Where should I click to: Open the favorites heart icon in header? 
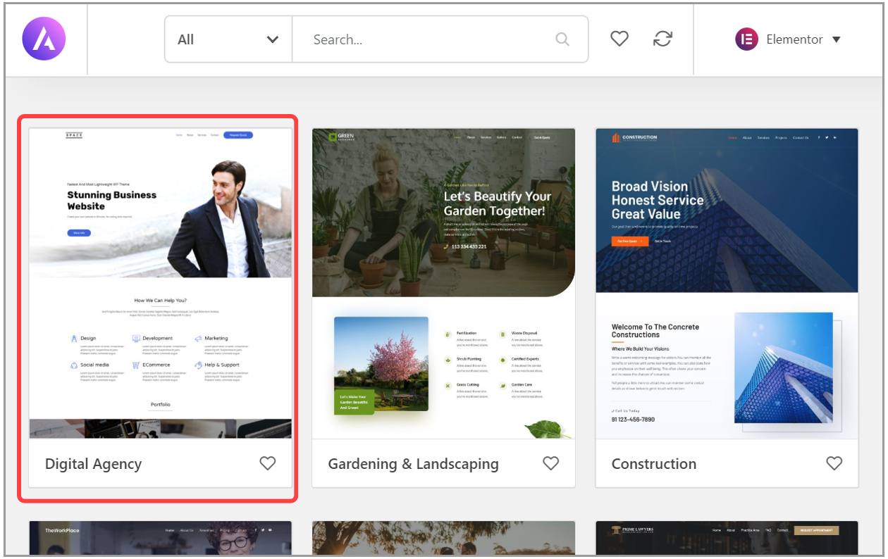pyautogui.click(x=619, y=39)
